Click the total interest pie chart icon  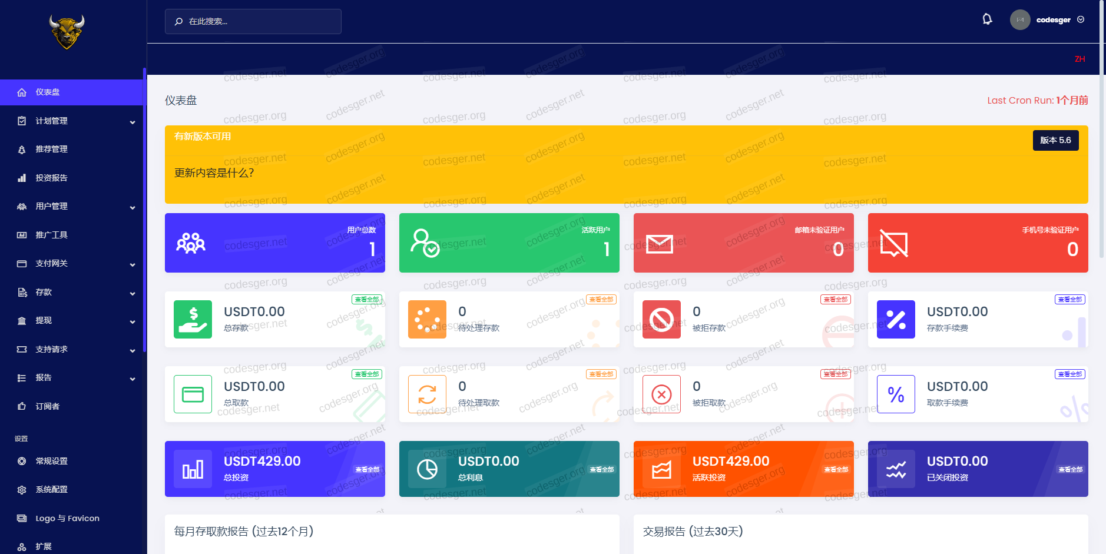(427, 469)
